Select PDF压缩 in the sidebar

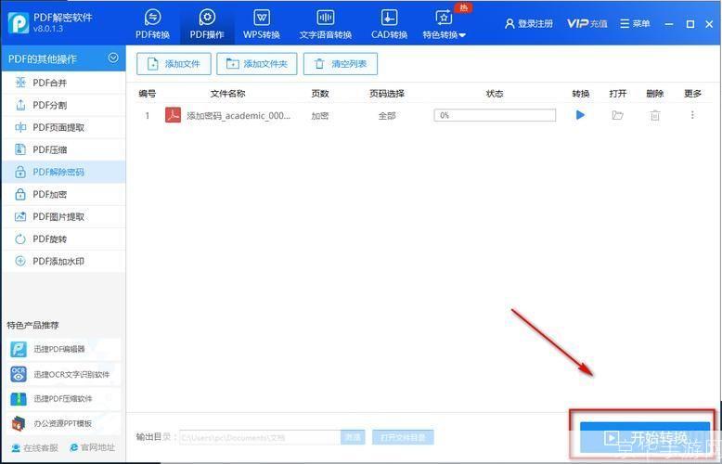[x=63, y=149]
